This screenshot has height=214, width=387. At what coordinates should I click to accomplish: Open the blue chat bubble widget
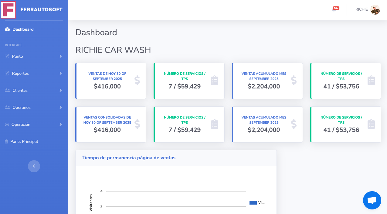372,200
